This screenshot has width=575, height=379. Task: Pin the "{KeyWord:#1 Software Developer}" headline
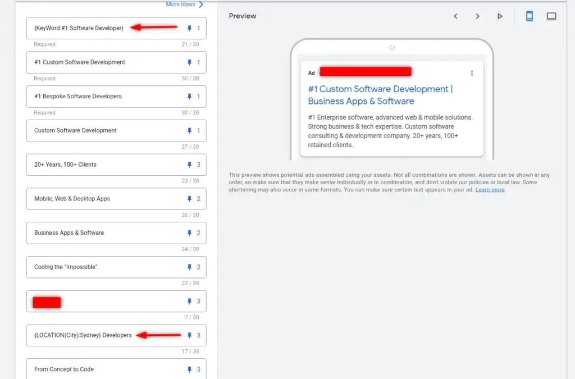[189, 28]
